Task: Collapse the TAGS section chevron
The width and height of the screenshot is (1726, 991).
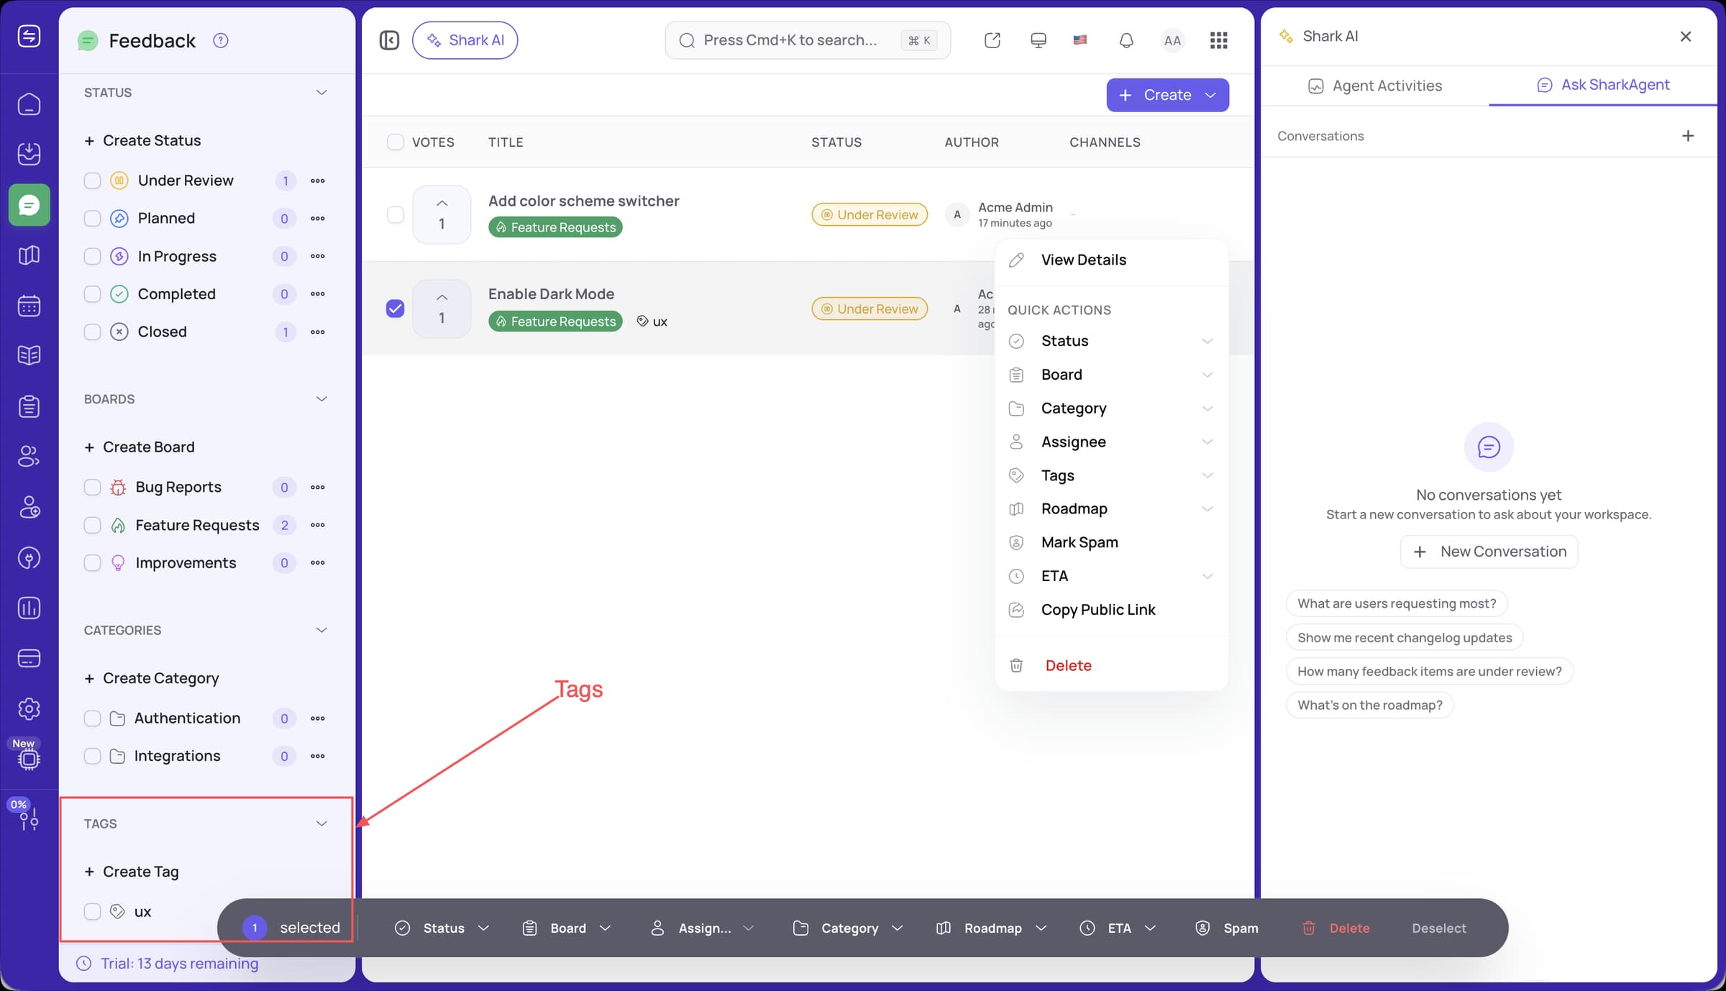Action: point(321,823)
